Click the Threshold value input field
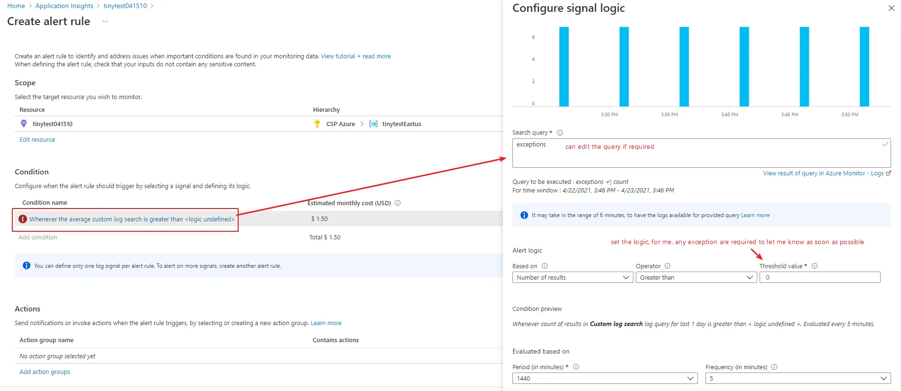 point(819,277)
